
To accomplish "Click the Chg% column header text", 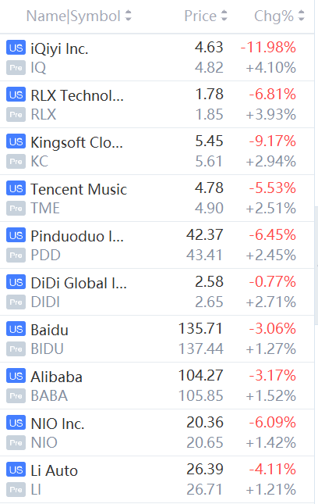I will 274,16.
